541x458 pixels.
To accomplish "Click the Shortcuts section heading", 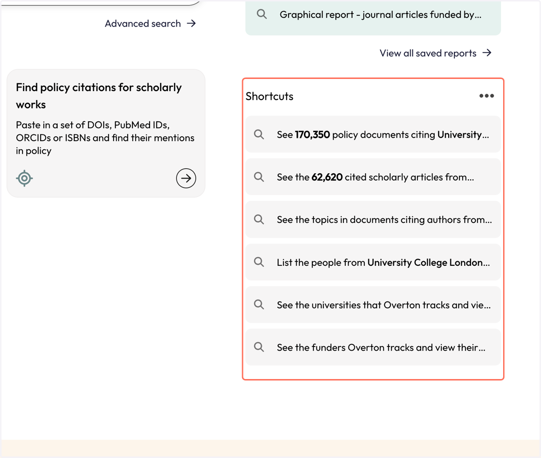I will (x=269, y=96).
